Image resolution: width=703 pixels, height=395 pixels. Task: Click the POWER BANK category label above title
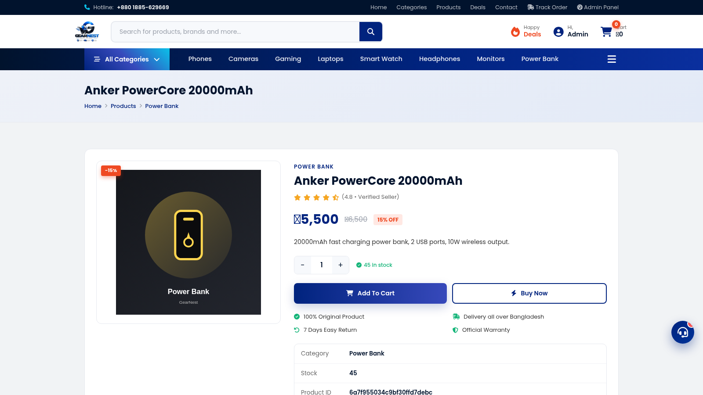(314, 167)
